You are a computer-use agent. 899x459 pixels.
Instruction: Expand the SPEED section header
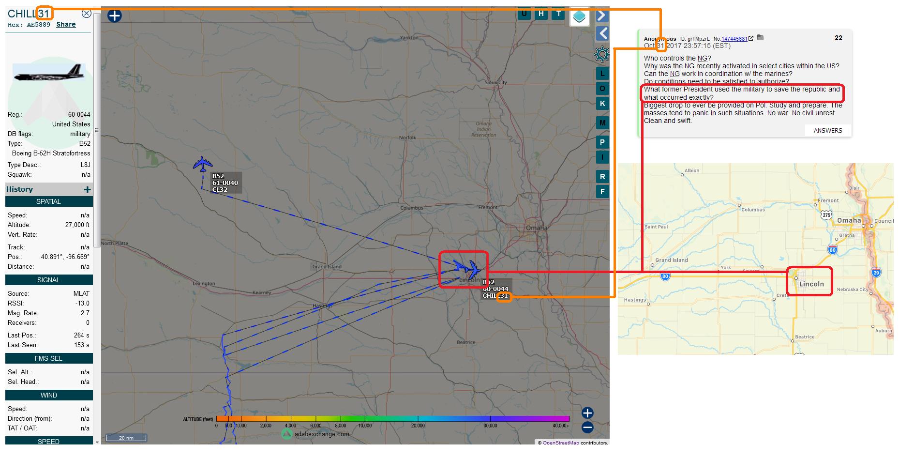click(49, 441)
